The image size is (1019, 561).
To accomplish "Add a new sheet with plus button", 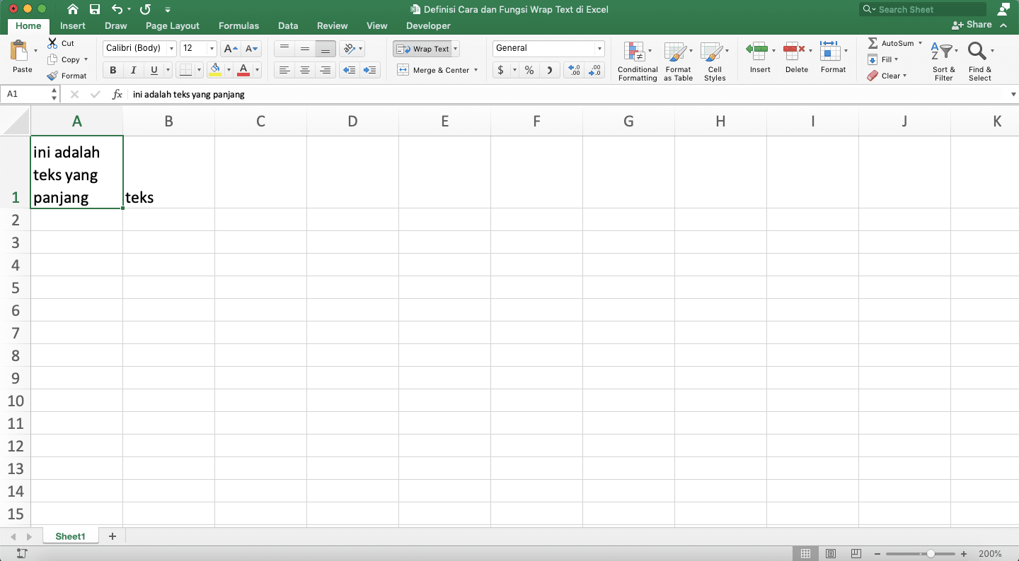I will pyautogui.click(x=112, y=536).
